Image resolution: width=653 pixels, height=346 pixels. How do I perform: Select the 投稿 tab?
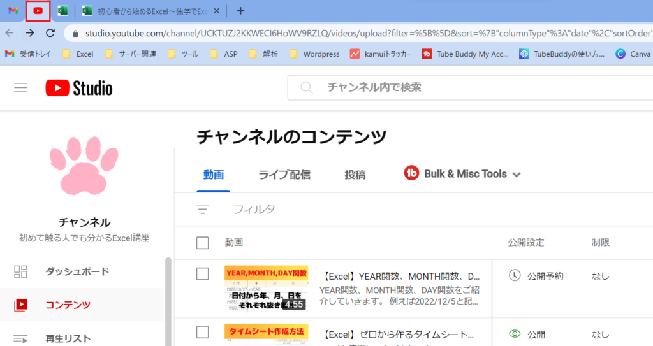(x=355, y=175)
